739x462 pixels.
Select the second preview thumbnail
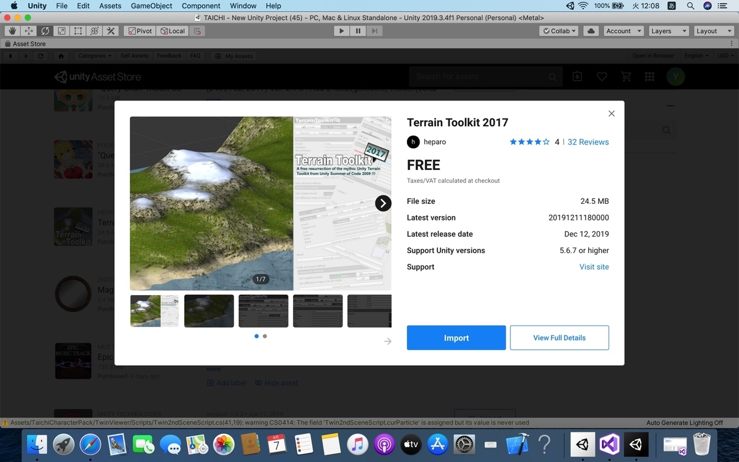point(209,311)
